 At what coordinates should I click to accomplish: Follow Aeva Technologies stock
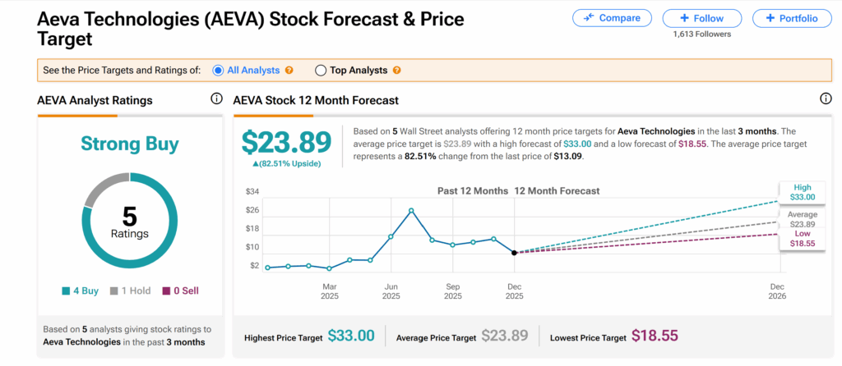[x=701, y=18]
